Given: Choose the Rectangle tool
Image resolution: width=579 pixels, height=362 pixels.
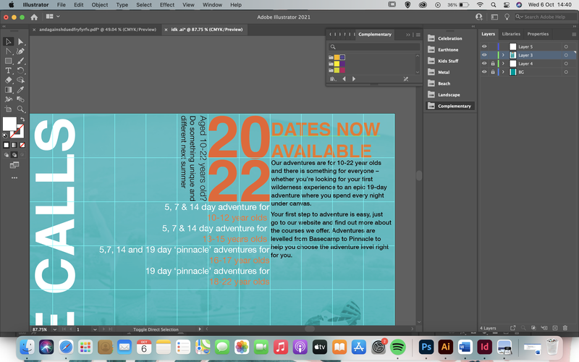Looking at the screenshot, I should (8, 61).
